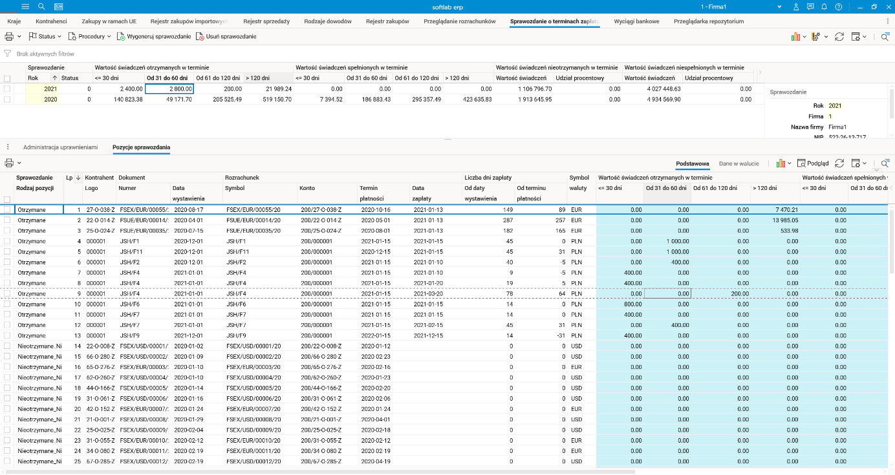Refresh the top report list

(x=839, y=37)
